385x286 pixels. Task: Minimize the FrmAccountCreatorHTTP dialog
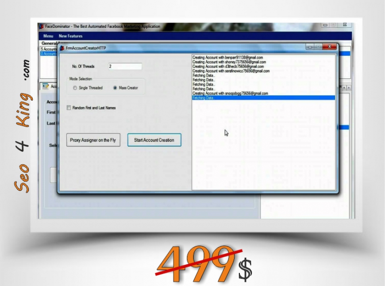pyautogui.click(x=310, y=46)
